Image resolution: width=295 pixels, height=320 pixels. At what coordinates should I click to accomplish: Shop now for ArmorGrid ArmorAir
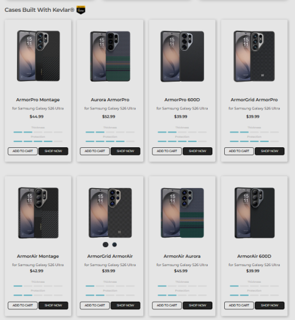(126, 306)
